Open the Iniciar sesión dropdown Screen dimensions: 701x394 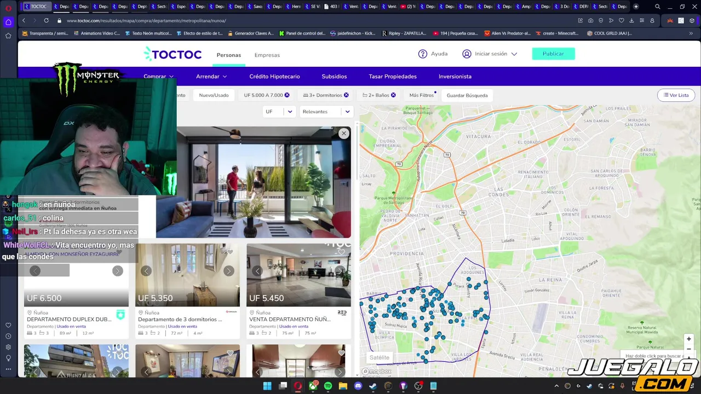490,54
